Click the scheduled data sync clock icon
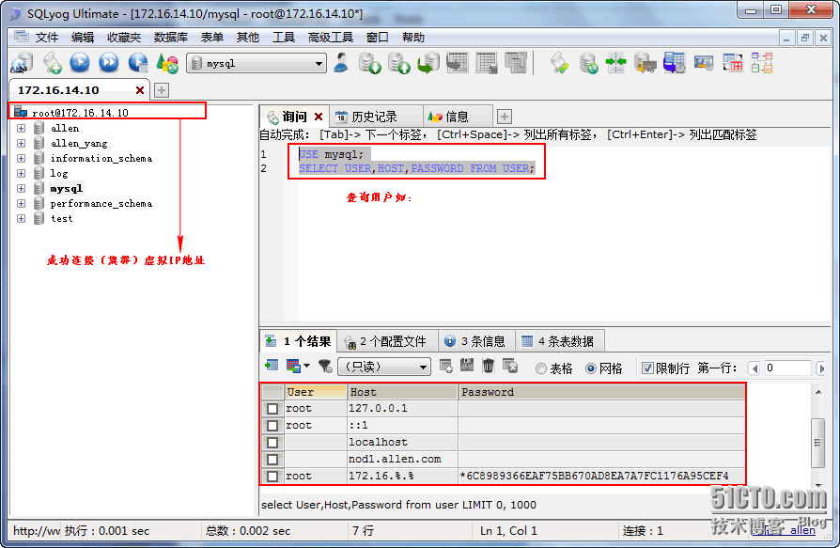The image size is (840, 548). pos(674,63)
